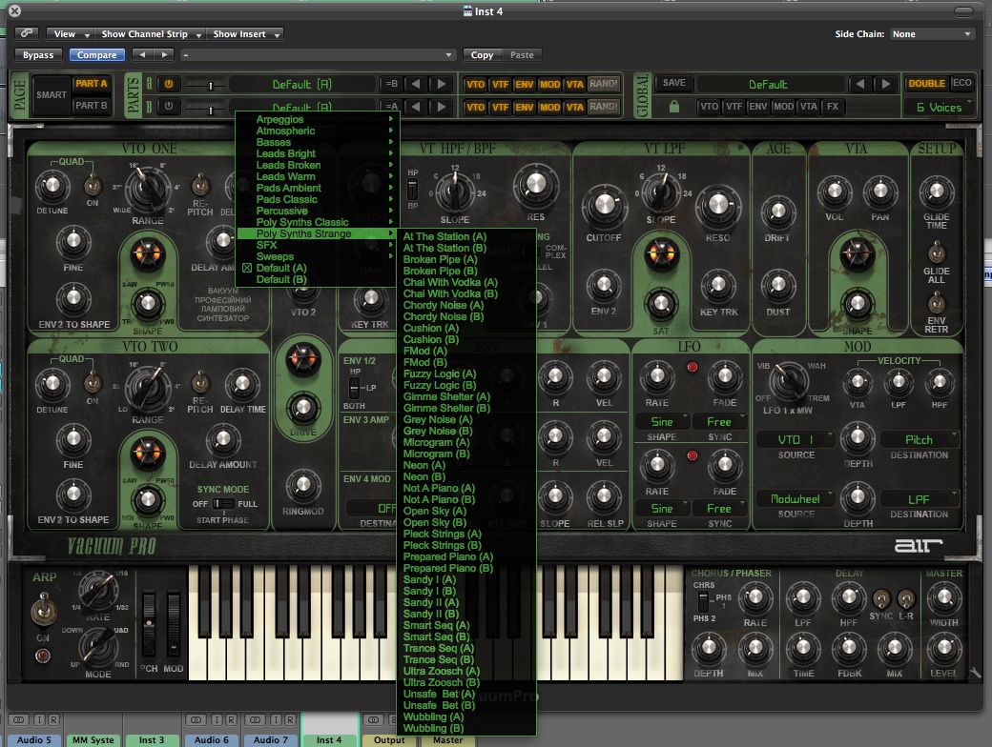Viewport: 992px width, 747px height.
Task: Click the red LED above the second LFO
Action: 692,455
